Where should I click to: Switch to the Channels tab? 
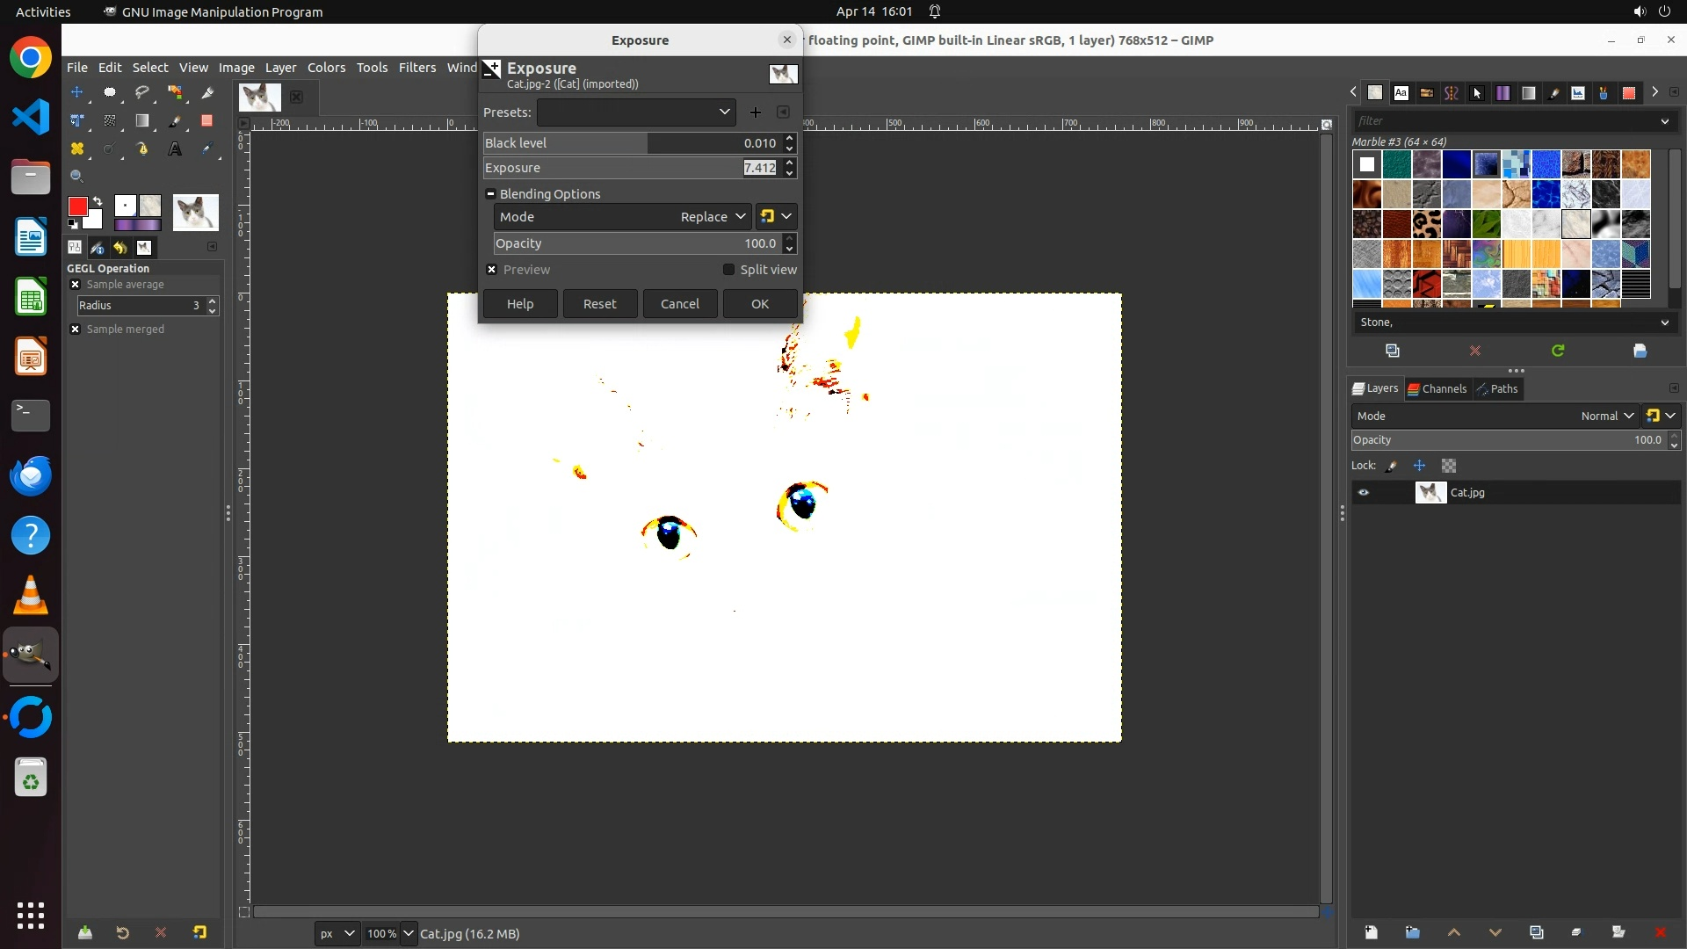(x=1437, y=389)
